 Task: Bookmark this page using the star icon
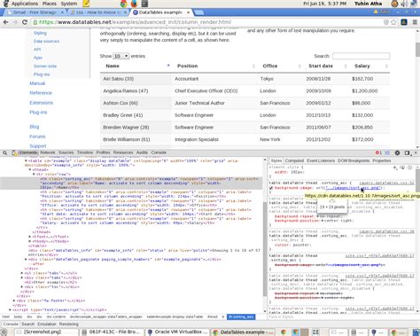click(x=393, y=22)
